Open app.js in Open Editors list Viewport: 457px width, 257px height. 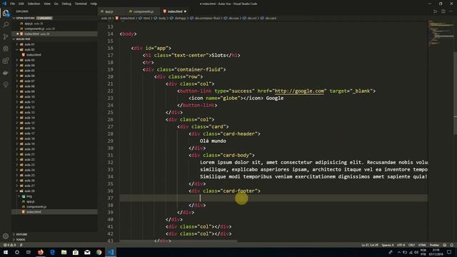click(x=29, y=24)
